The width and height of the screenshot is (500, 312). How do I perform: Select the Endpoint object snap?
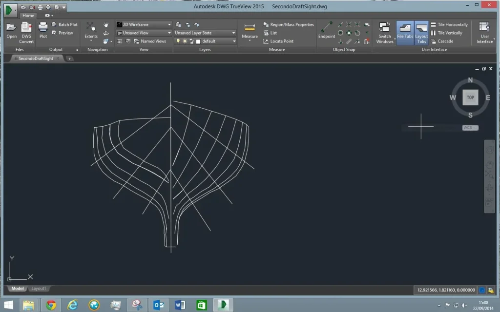(327, 31)
